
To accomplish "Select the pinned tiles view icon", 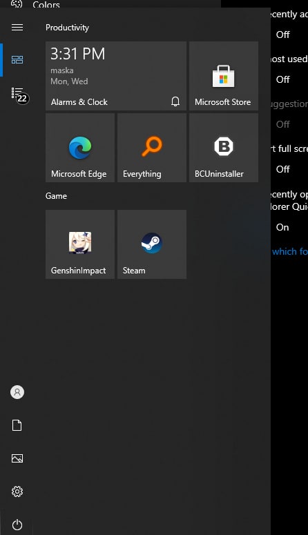I will coord(17,60).
